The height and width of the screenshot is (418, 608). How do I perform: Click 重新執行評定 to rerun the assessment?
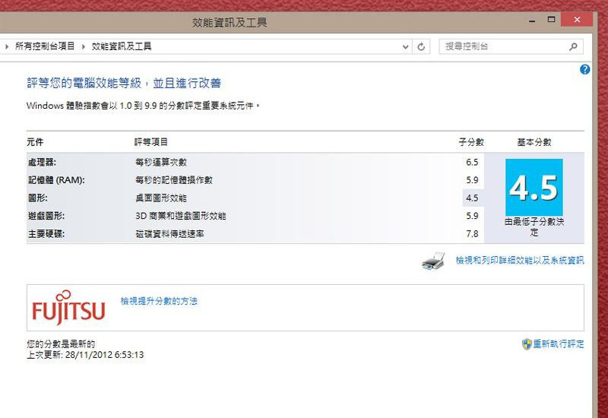pos(558,344)
